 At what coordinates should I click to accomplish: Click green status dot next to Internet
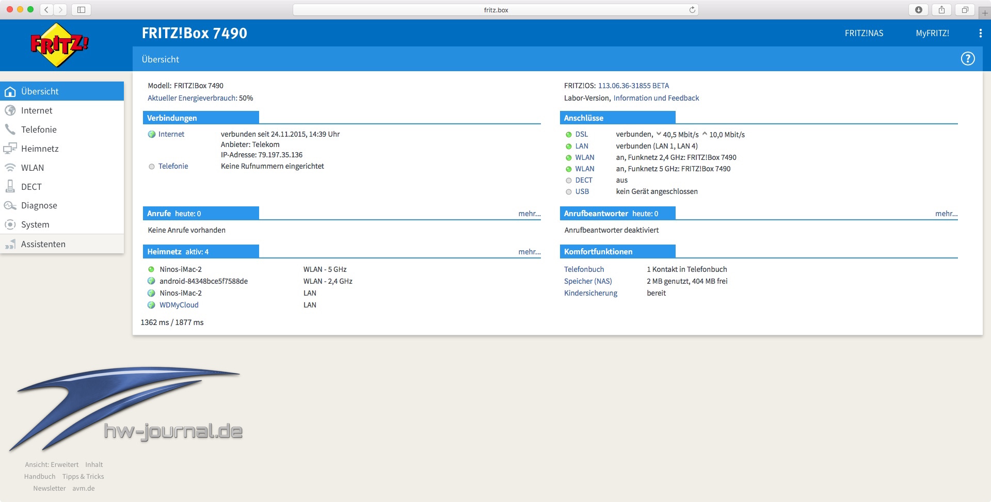point(152,135)
